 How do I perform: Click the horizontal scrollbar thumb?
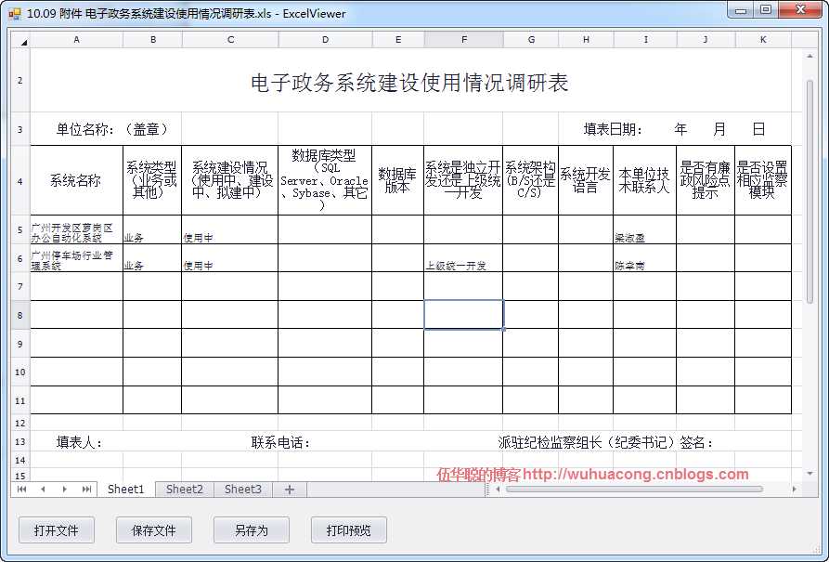pos(634,490)
